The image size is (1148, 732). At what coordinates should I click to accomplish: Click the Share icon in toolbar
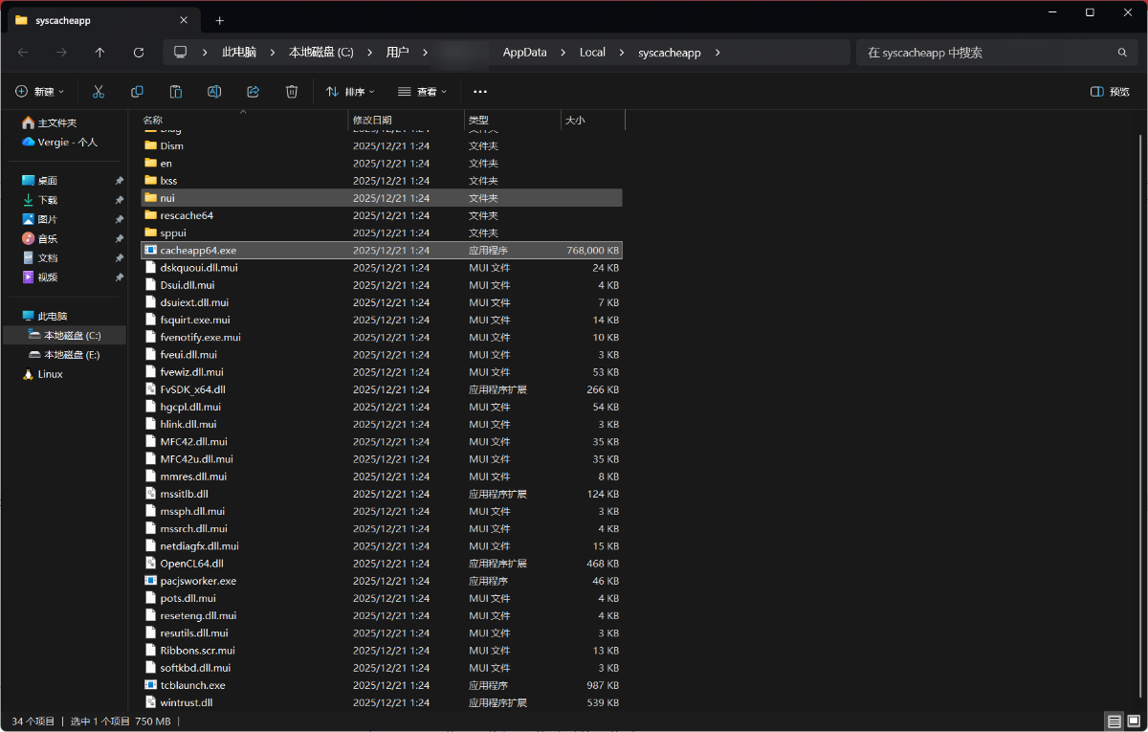point(254,92)
